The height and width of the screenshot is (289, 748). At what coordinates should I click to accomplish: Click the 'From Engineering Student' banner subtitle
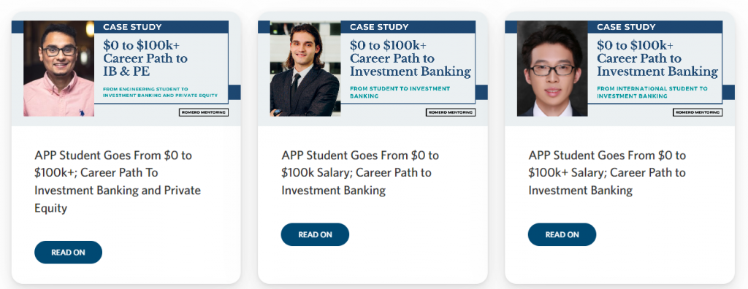click(x=160, y=92)
